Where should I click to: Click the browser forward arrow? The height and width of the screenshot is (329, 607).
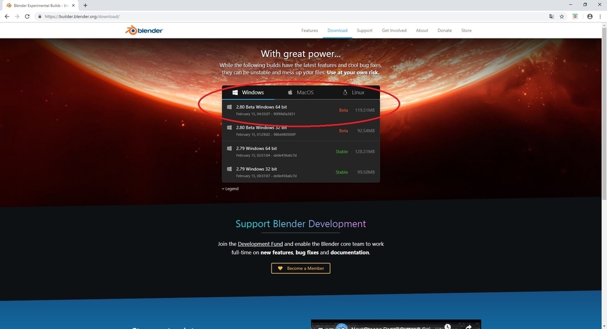click(x=17, y=16)
